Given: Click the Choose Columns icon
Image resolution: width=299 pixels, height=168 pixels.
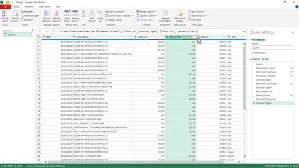Looking at the screenshot, I should pos(47,14).
